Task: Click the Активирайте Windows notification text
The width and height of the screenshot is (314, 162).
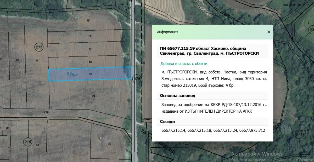Action: tap(257, 154)
